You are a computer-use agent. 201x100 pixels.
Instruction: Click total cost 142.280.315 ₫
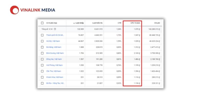coord(154,29)
